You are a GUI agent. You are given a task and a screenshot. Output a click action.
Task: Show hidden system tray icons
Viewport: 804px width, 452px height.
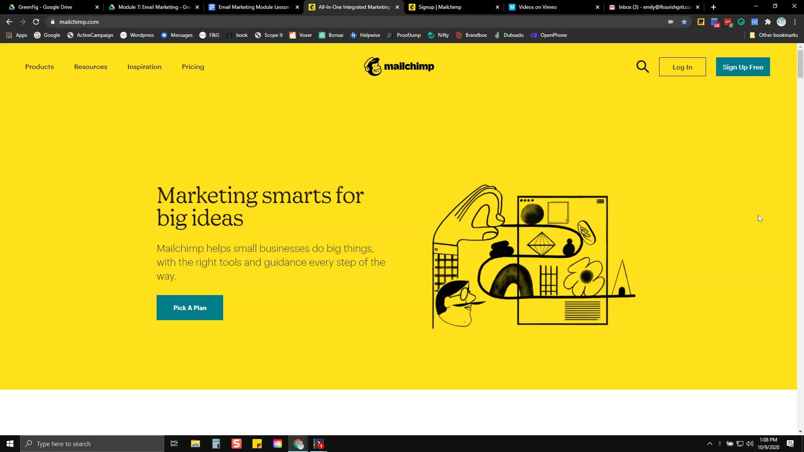(710, 444)
